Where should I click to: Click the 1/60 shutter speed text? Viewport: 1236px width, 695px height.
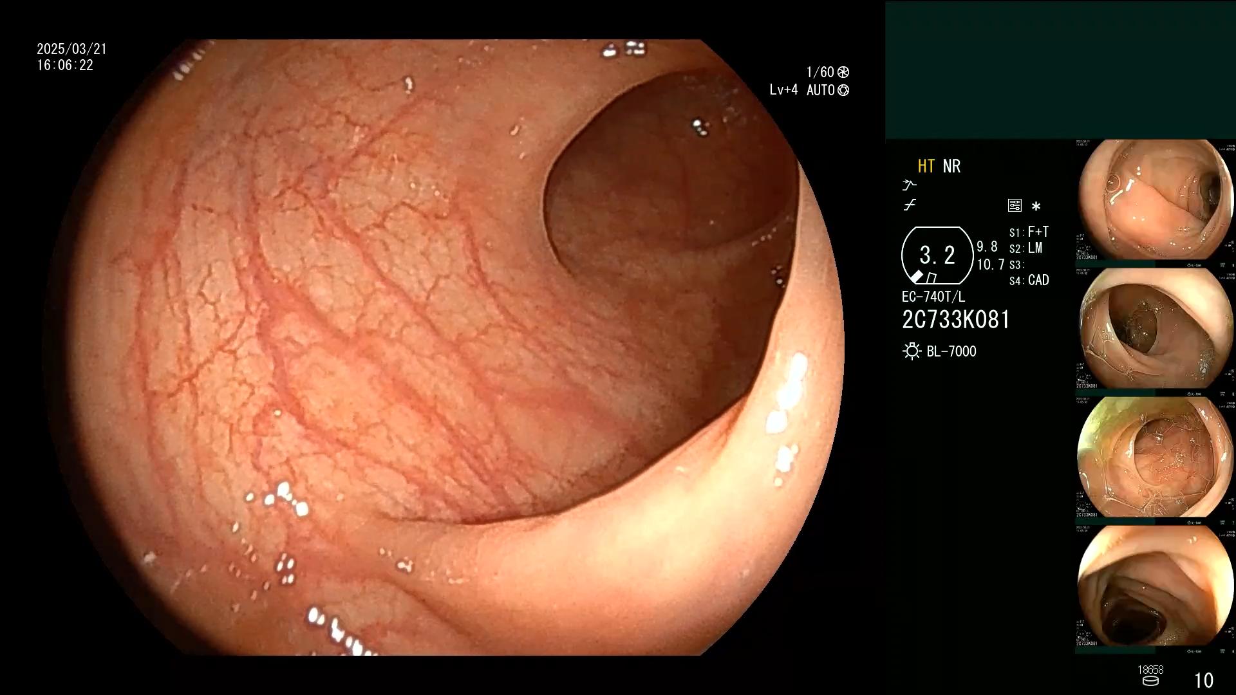(x=820, y=72)
